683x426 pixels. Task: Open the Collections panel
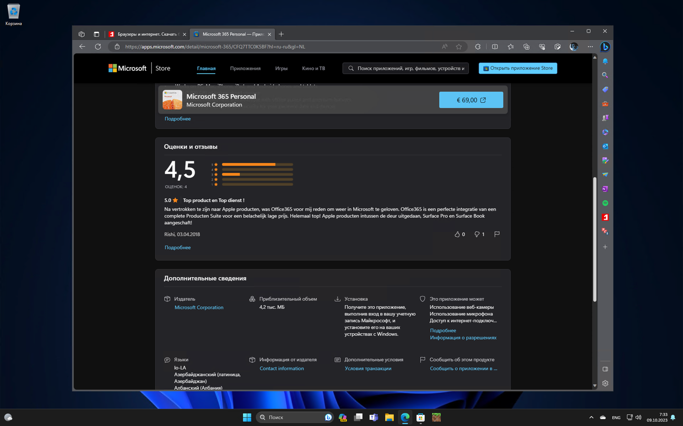click(526, 46)
